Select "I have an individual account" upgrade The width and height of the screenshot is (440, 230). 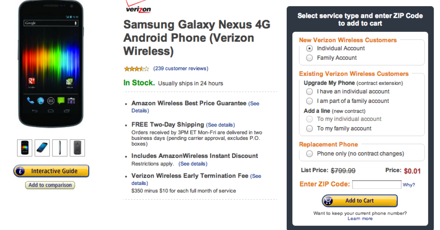[x=309, y=92]
